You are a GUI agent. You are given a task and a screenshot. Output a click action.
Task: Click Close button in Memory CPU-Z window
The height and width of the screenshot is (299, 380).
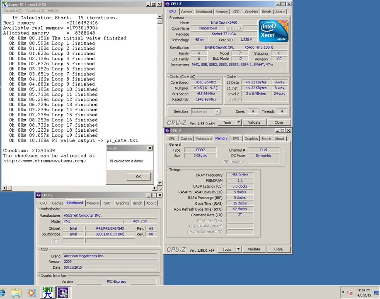click(278, 249)
